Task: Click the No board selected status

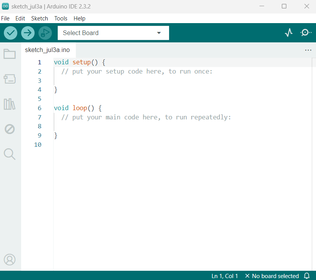Action: 272,276
